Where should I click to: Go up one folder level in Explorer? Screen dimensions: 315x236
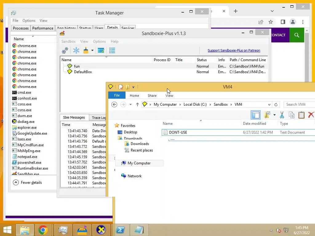click(x=138, y=104)
